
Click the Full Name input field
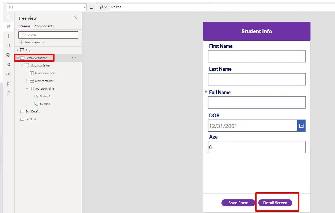click(x=257, y=102)
